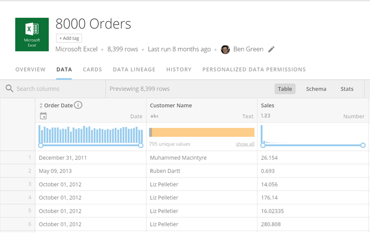The width and height of the screenshot is (370, 233).
Task: Click the Sales range slider right handle
Action: click(x=363, y=145)
